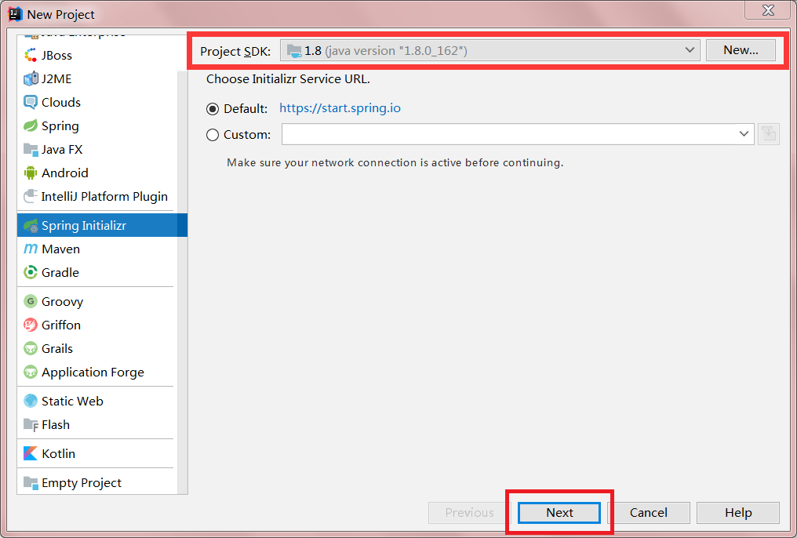The width and height of the screenshot is (797, 538).
Task: Click the Griffon project icon
Action: [31, 325]
